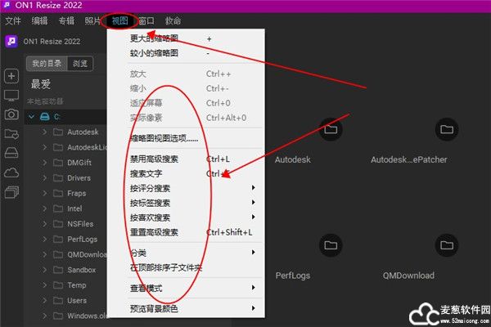Open the 文件 menu

(x=13, y=21)
